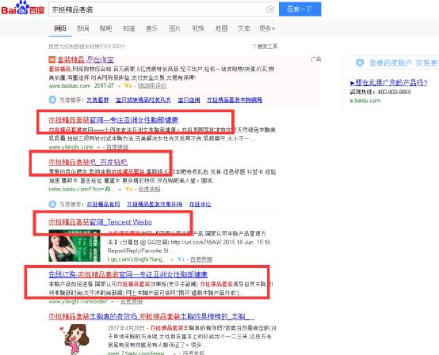The image size is (439, 355).
Task: Click recommendation link 亦挺精品套装丰胸编号
Action: coord(235,100)
